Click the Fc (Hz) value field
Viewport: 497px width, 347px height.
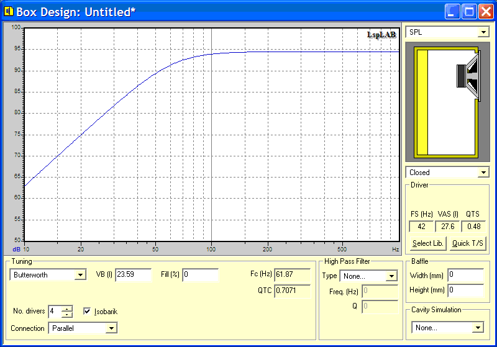tap(292, 274)
